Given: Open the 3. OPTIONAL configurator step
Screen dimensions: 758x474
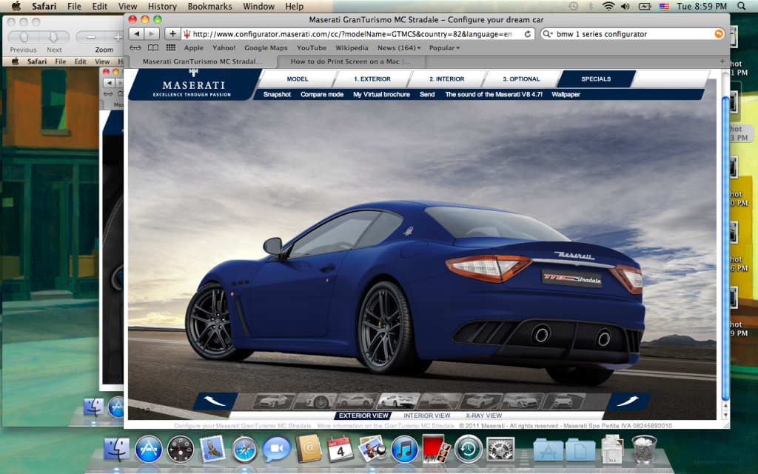Looking at the screenshot, I should click(521, 79).
